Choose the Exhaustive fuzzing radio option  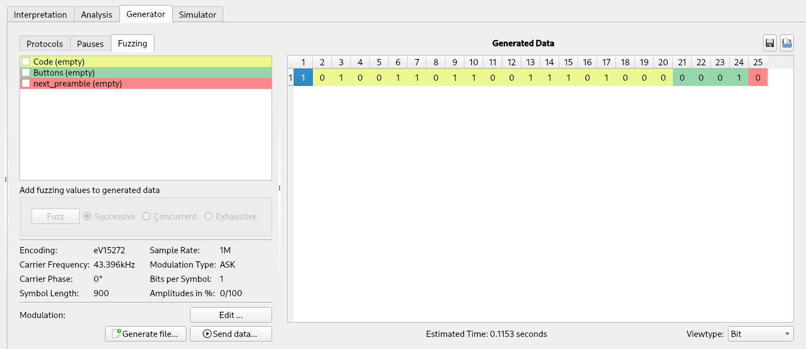pyautogui.click(x=208, y=217)
